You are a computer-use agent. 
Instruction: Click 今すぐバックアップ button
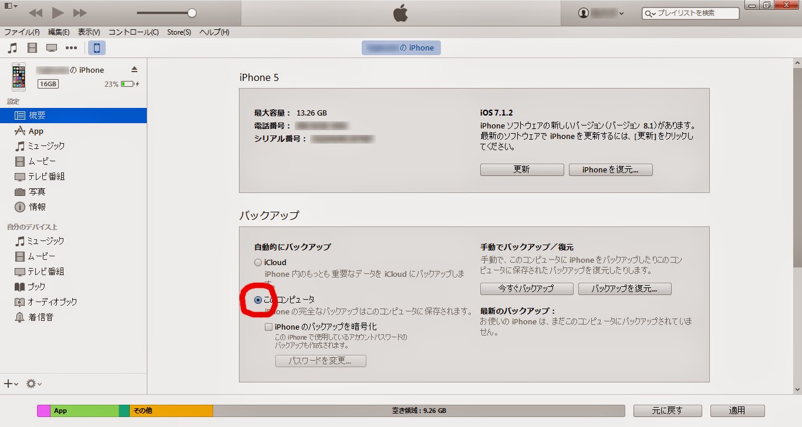pyautogui.click(x=526, y=289)
